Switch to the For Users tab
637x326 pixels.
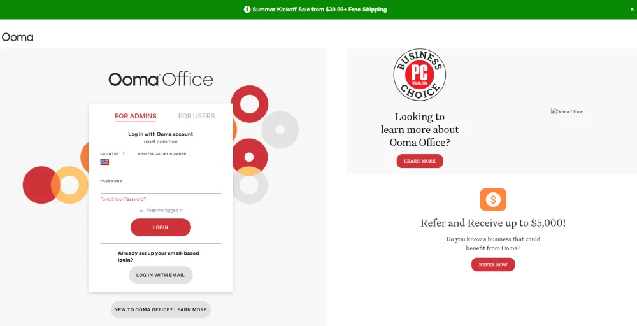coord(197,116)
